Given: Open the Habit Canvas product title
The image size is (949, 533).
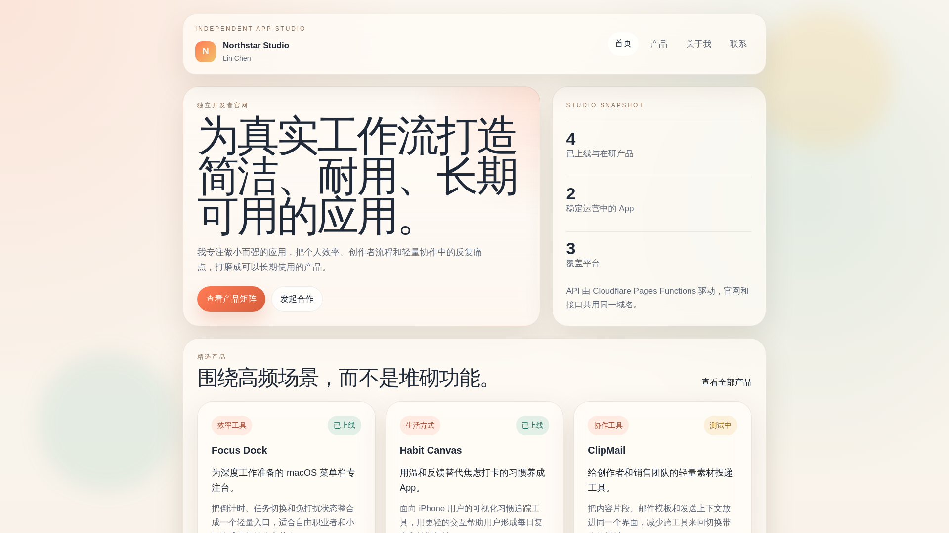Looking at the screenshot, I should coord(431,450).
